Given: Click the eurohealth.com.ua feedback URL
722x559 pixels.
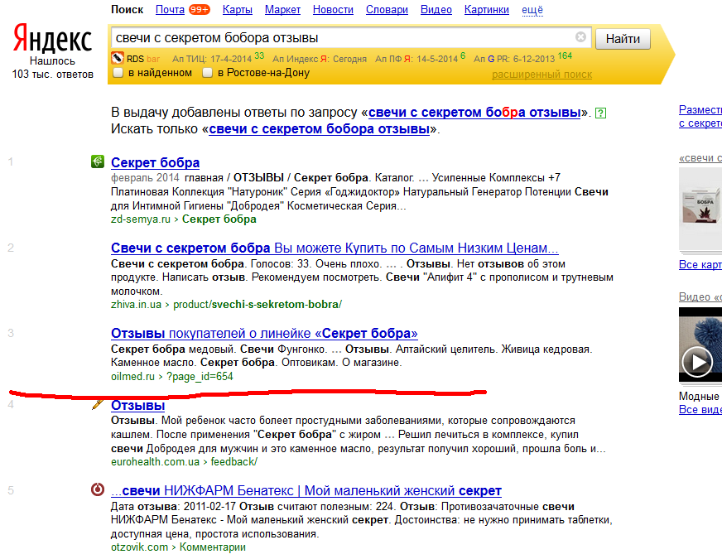Looking at the screenshot, I should click(x=184, y=462).
